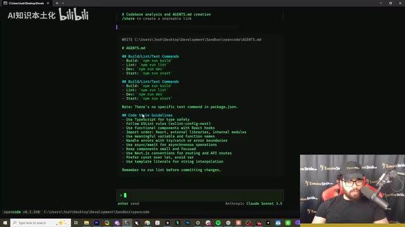Open the Windows Start menu

click(x=5, y=223)
